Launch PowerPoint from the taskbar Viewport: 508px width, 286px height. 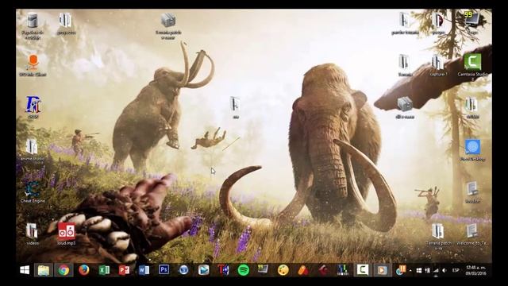pos(124,270)
